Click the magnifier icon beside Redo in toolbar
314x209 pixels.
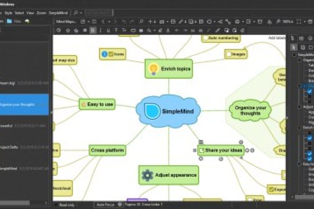click(x=141, y=22)
